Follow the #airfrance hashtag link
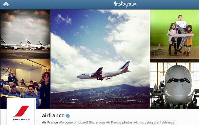Viewport: 199px width, 125px height. (167, 122)
